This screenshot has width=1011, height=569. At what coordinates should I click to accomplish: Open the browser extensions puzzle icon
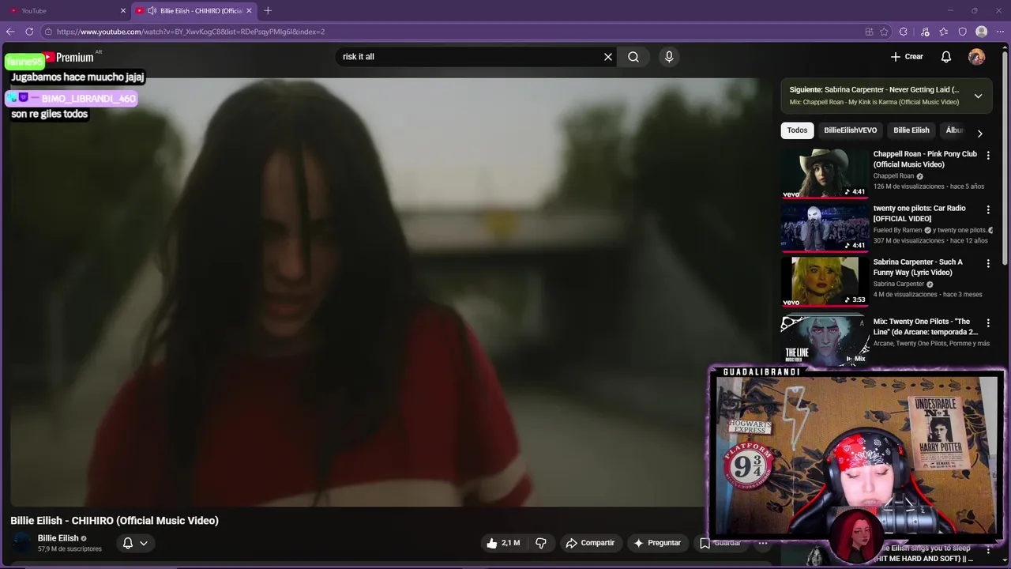pyautogui.click(x=904, y=32)
